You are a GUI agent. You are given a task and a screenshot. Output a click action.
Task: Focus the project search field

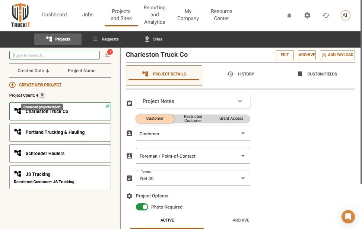pos(54,55)
